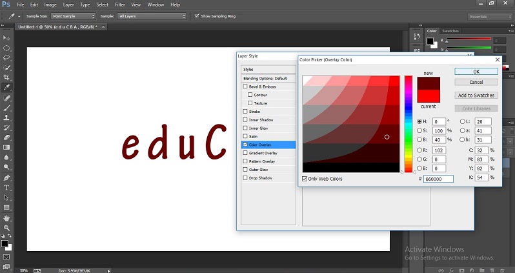Select the Eraser tool
This screenshot has width=515, height=273.
pos(6,137)
